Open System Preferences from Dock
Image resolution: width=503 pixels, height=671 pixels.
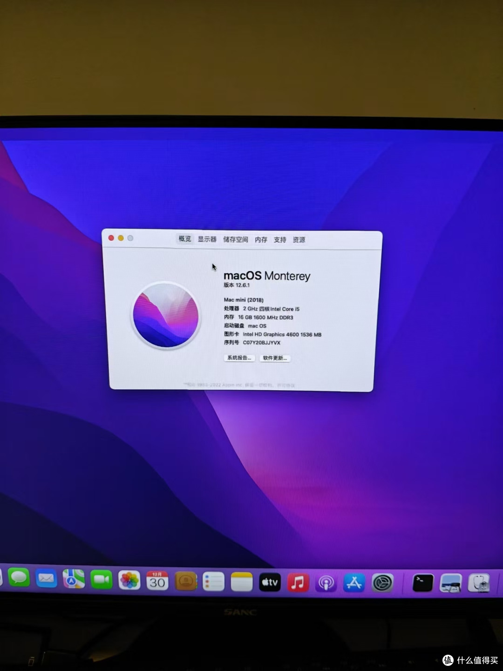click(x=382, y=583)
